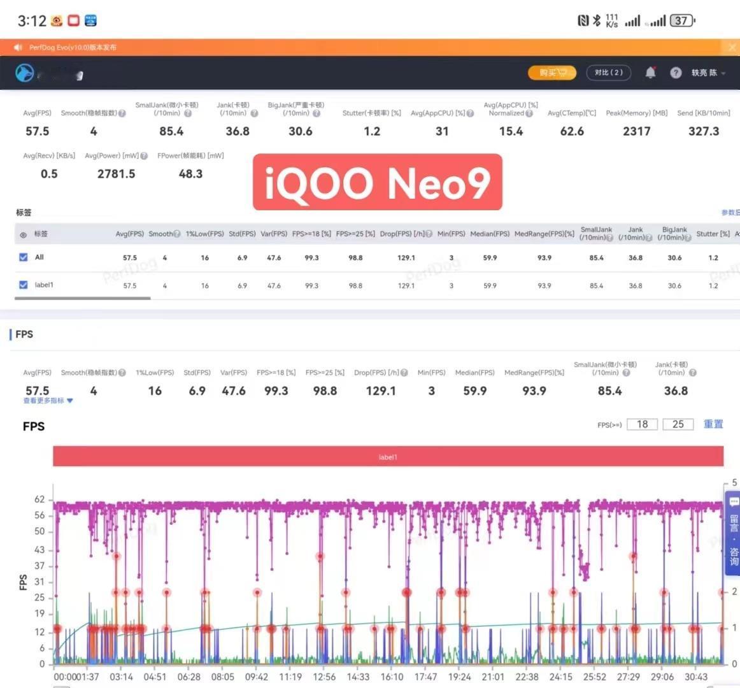
Task: Click the orange purchase cart button
Action: tap(552, 73)
